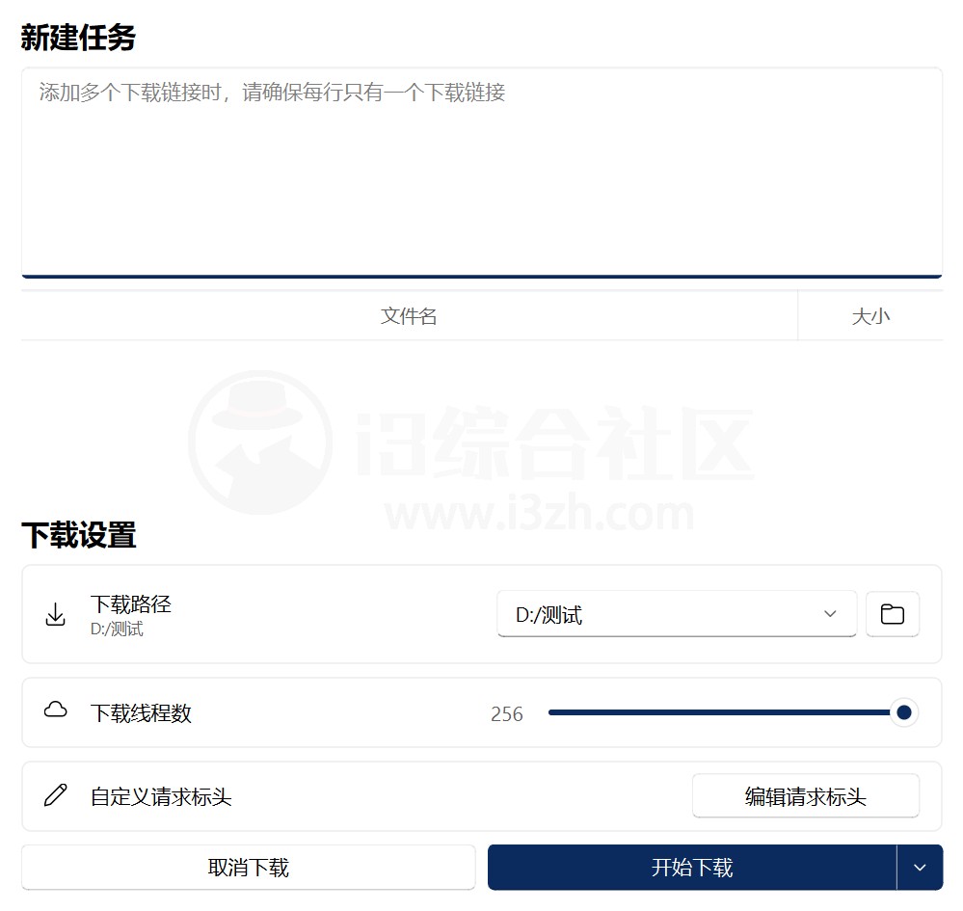Click the 编辑请求标头 button
This screenshot has height=911, width=963.
pos(805,796)
